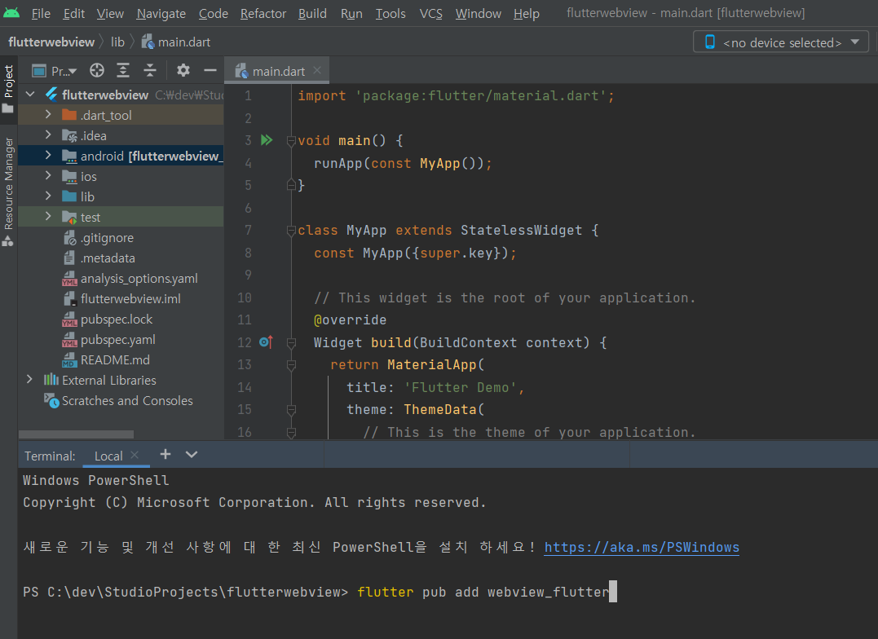The image size is (878, 639).
Task: Toggle code fold on line 3 void main
Action: coord(291,140)
